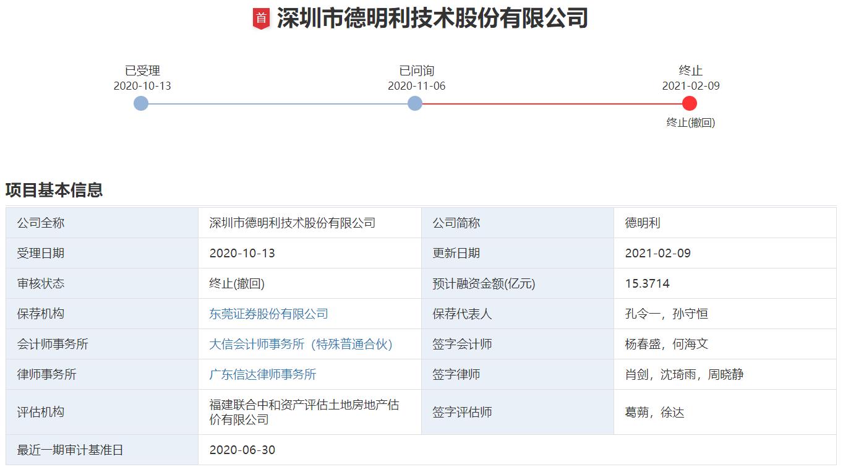
Task: Click the 终止(撤回) text below the timeline
Action: point(690,122)
